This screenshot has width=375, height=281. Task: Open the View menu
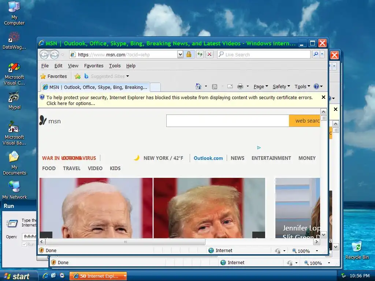coord(73,66)
